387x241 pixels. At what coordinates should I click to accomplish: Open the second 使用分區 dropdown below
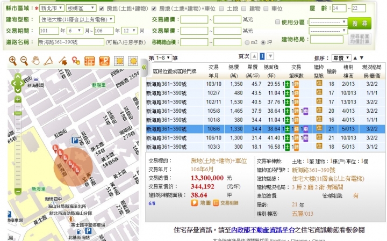click(x=328, y=31)
